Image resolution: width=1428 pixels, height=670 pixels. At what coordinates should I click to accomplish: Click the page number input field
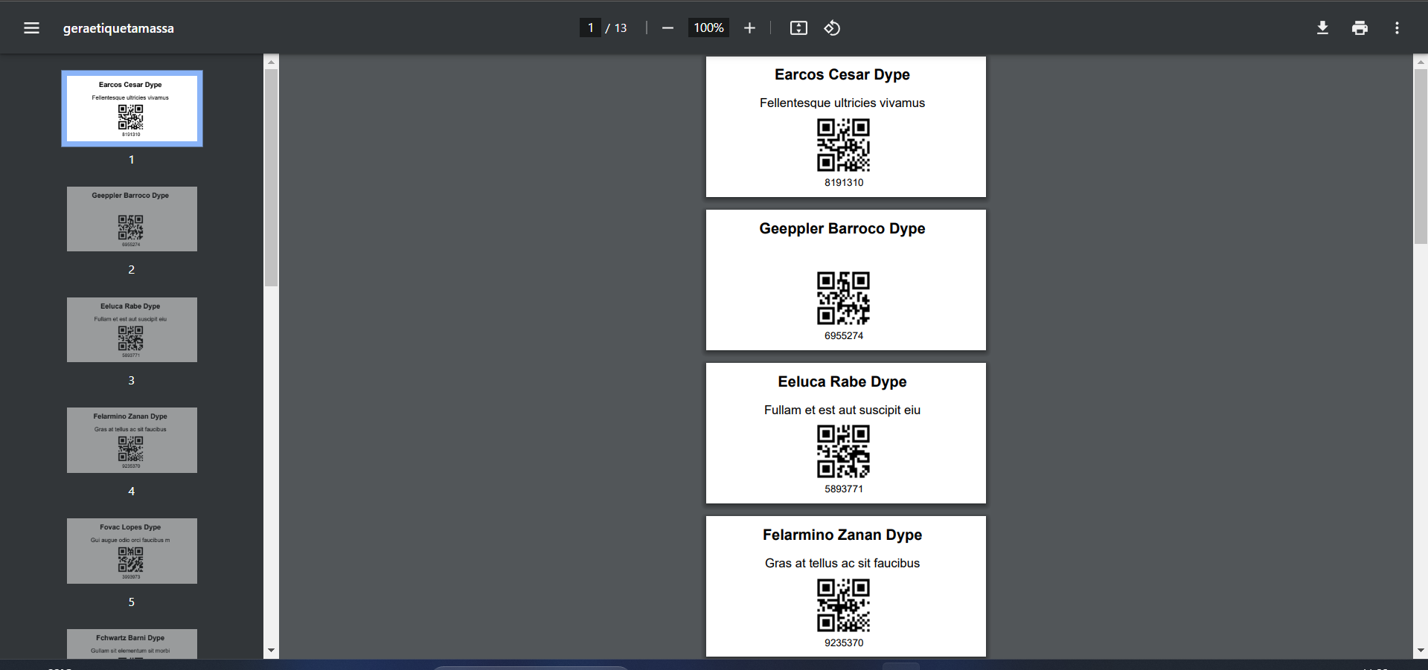click(590, 28)
